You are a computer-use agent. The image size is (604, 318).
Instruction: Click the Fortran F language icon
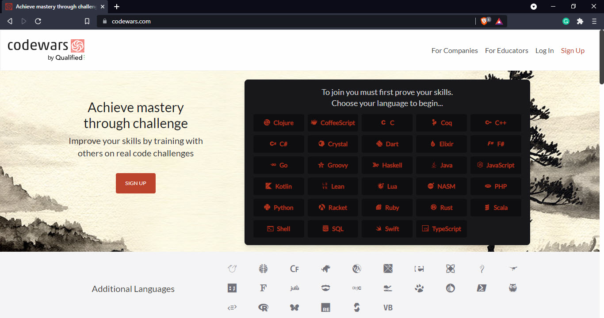pyautogui.click(x=264, y=288)
